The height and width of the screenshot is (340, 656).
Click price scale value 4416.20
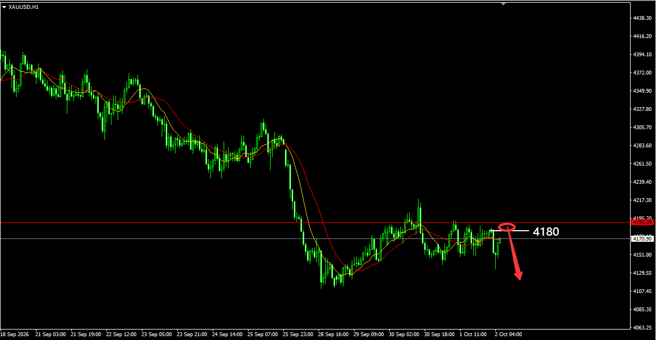click(x=643, y=36)
